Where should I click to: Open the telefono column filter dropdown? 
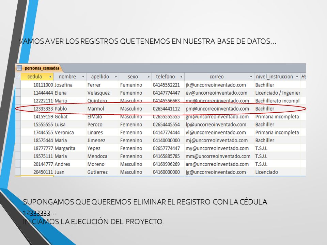point(181,77)
